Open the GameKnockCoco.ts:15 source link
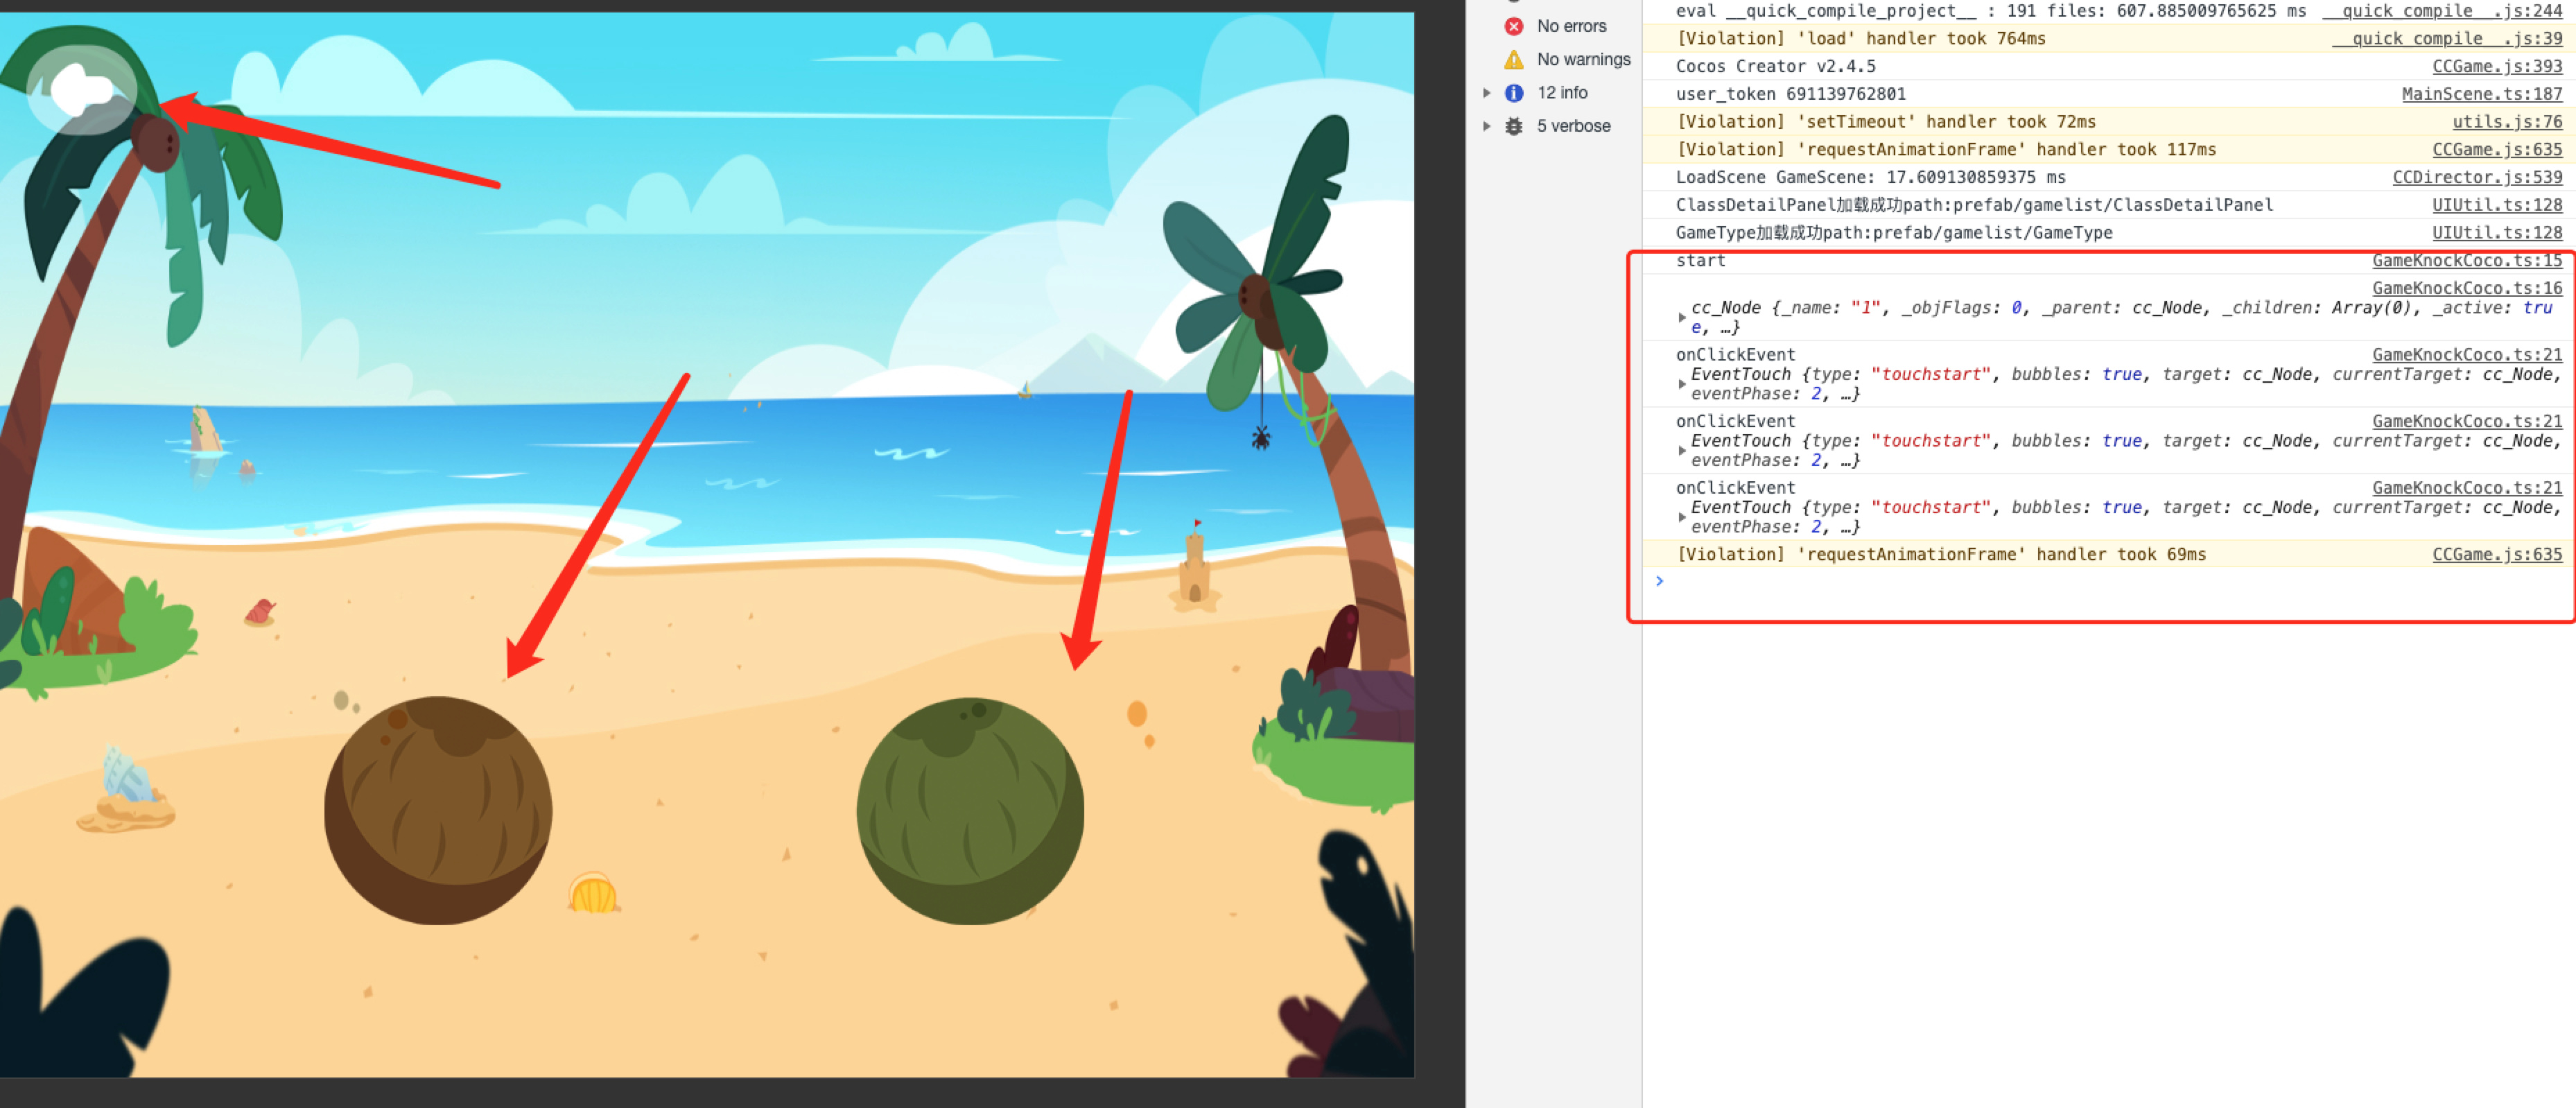Image resolution: width=2576 pixels, height=1108 pixels. (2466, 260)
